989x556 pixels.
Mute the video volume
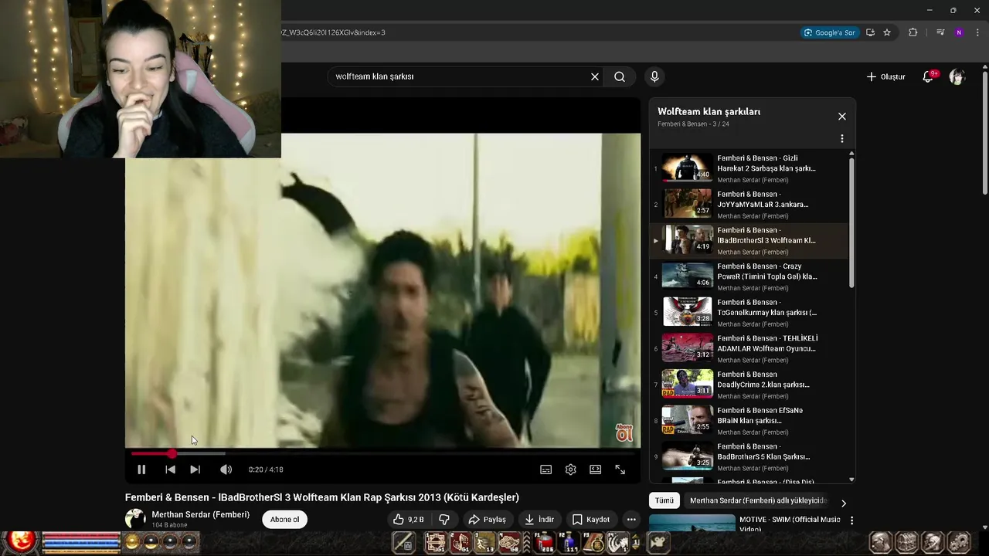[226, 470]
